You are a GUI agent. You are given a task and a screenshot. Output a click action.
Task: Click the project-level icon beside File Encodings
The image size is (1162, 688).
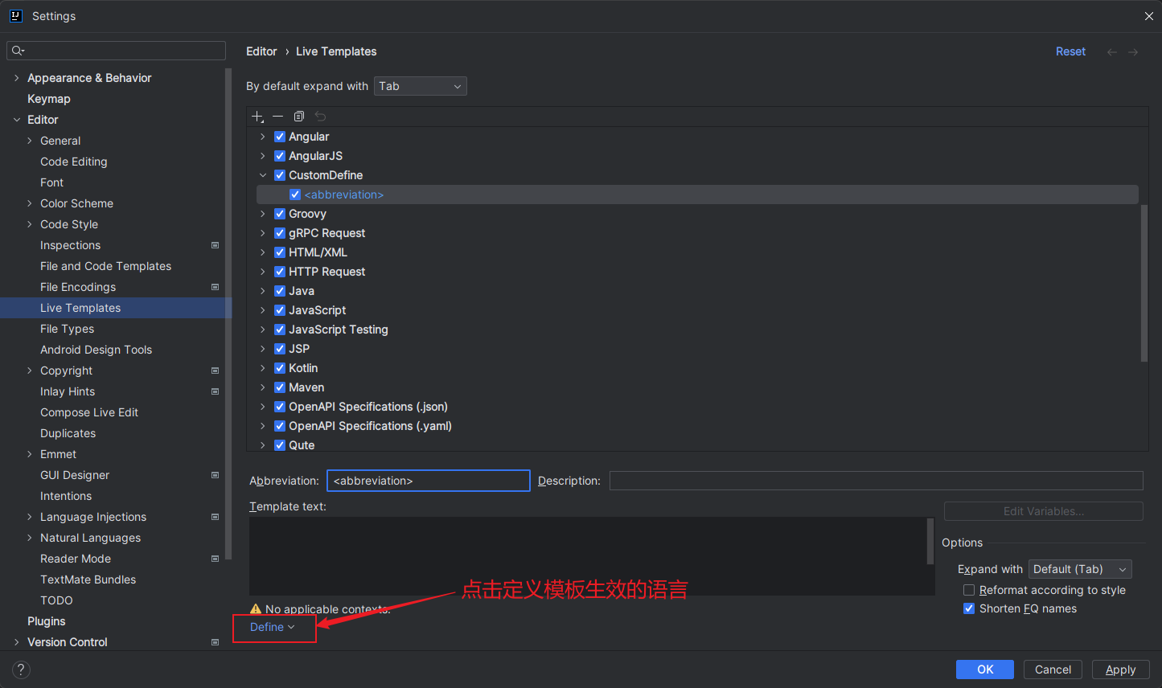point(215,287)
